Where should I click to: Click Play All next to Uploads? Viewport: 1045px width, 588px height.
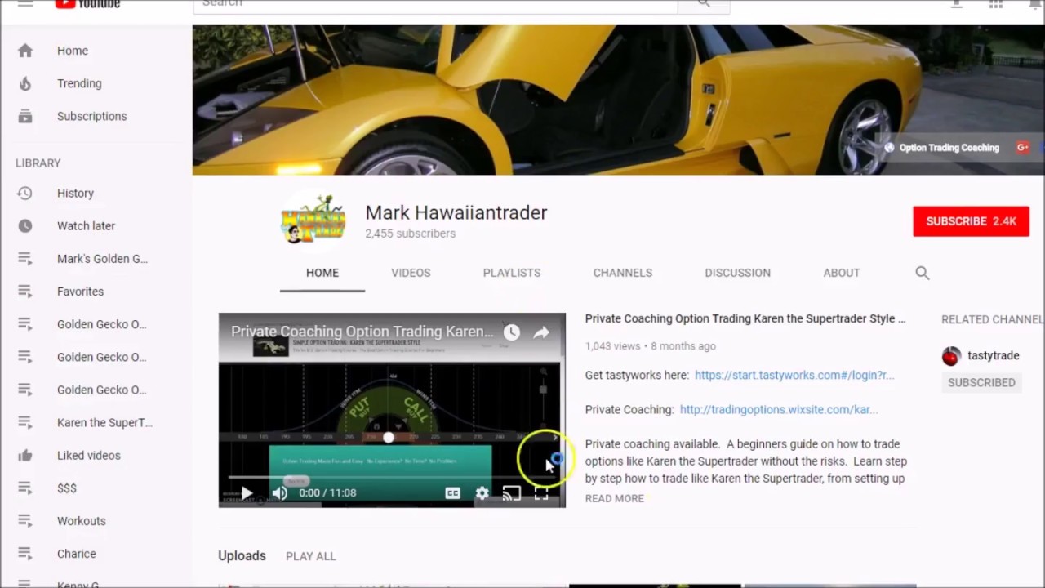(x=310, y=556)
